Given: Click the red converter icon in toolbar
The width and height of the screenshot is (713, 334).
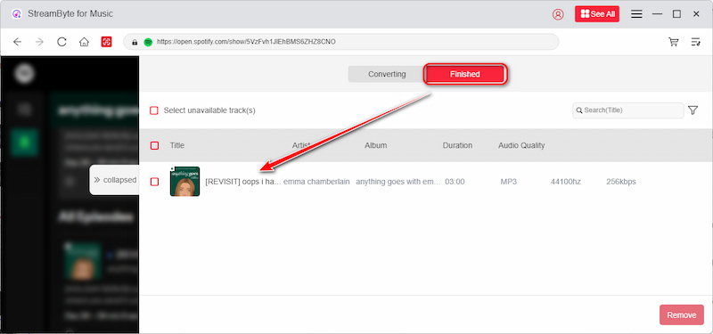Looking at the screenshot, I should (x=106, y=42).
